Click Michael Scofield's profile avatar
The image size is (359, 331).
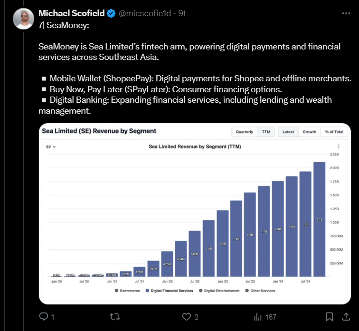(23, 19)
